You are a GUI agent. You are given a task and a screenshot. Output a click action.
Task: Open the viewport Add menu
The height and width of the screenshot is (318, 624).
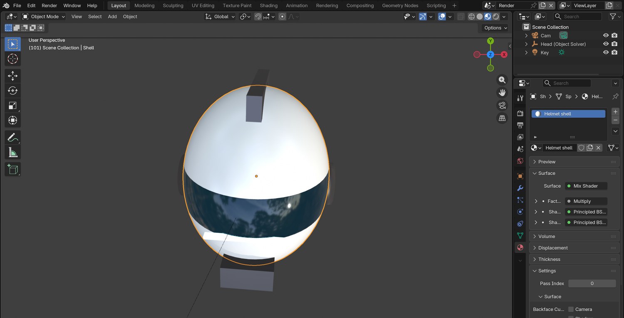coord(112,17)
